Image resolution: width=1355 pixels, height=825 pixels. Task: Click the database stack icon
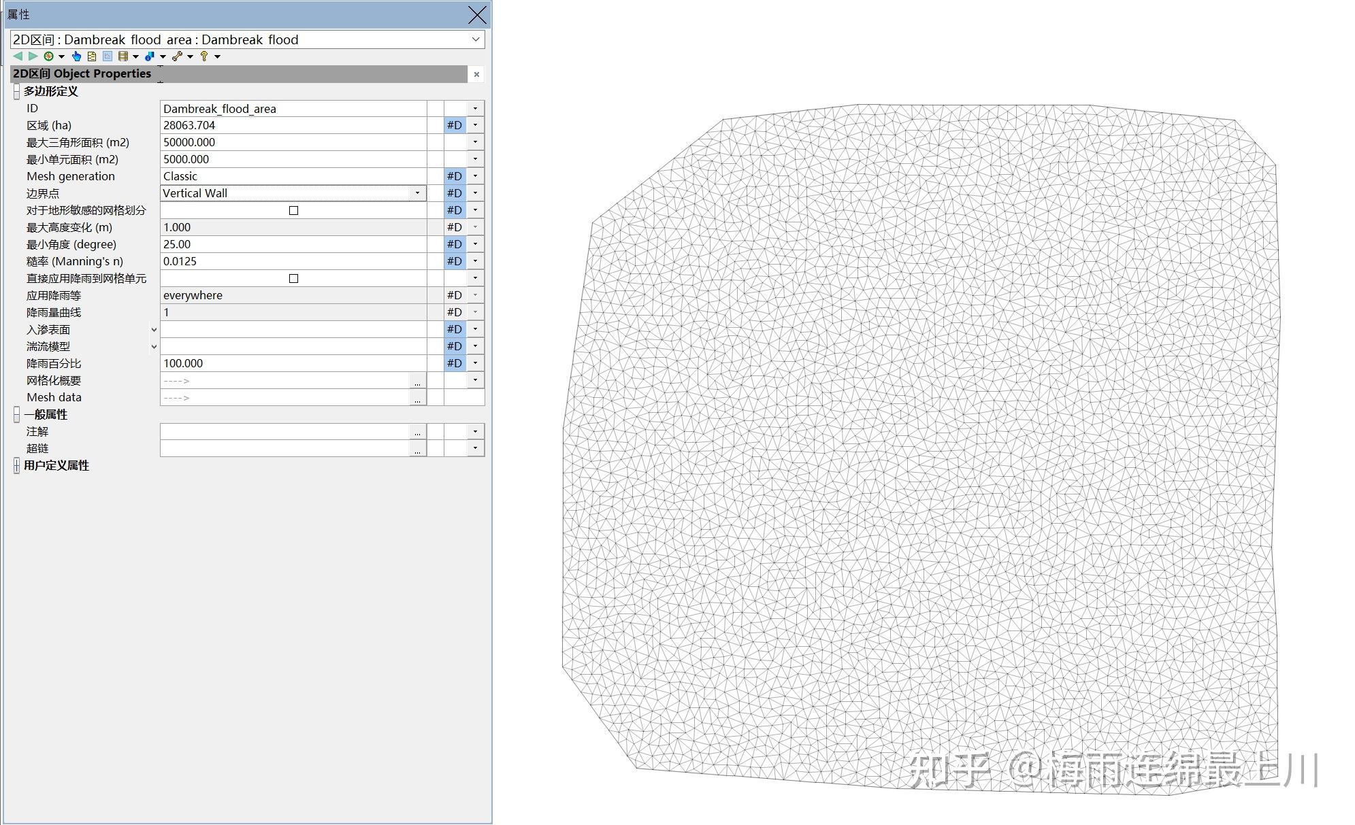tap(123, 56)
